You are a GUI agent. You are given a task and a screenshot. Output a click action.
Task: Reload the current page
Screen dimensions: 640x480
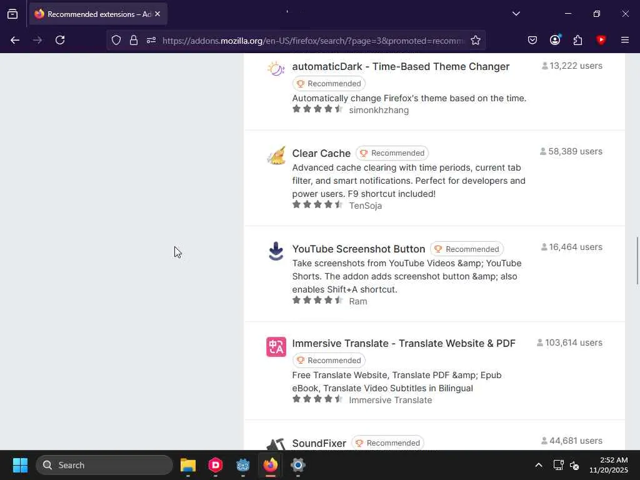60,40
